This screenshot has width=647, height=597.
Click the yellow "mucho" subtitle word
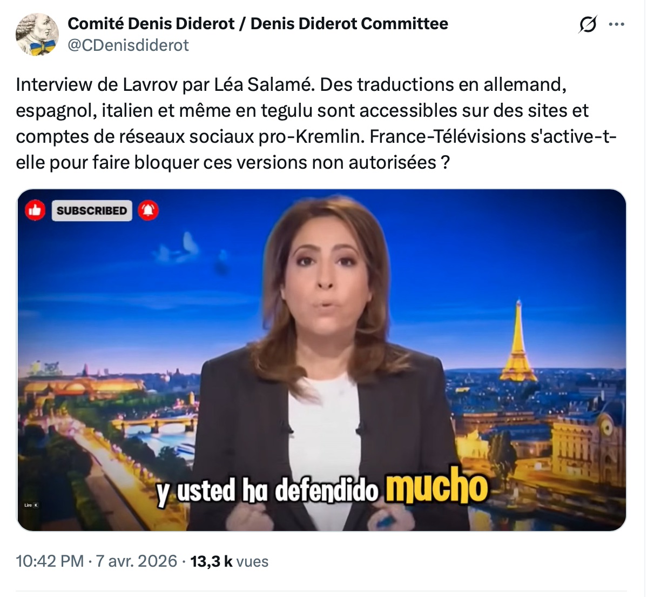click(x=436, y=487)
